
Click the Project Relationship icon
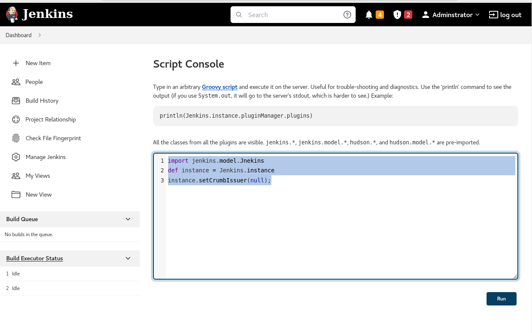16,119
